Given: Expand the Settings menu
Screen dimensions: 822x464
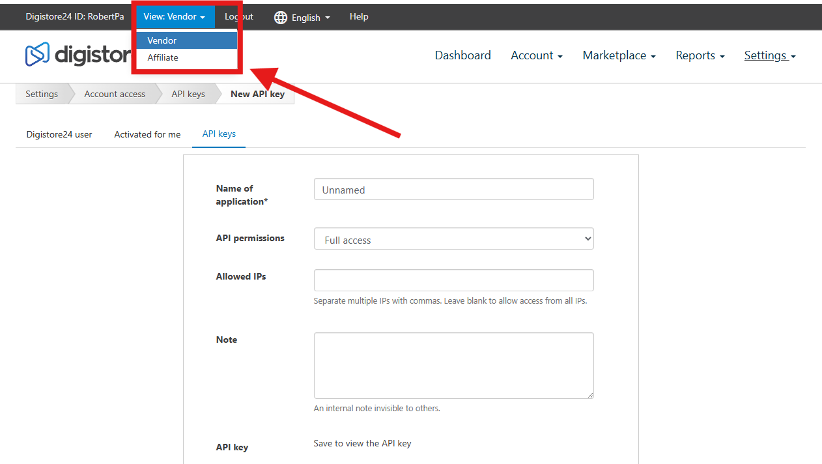Looking at the screenshot, I should pyautogui.click(x=770, y=55).
